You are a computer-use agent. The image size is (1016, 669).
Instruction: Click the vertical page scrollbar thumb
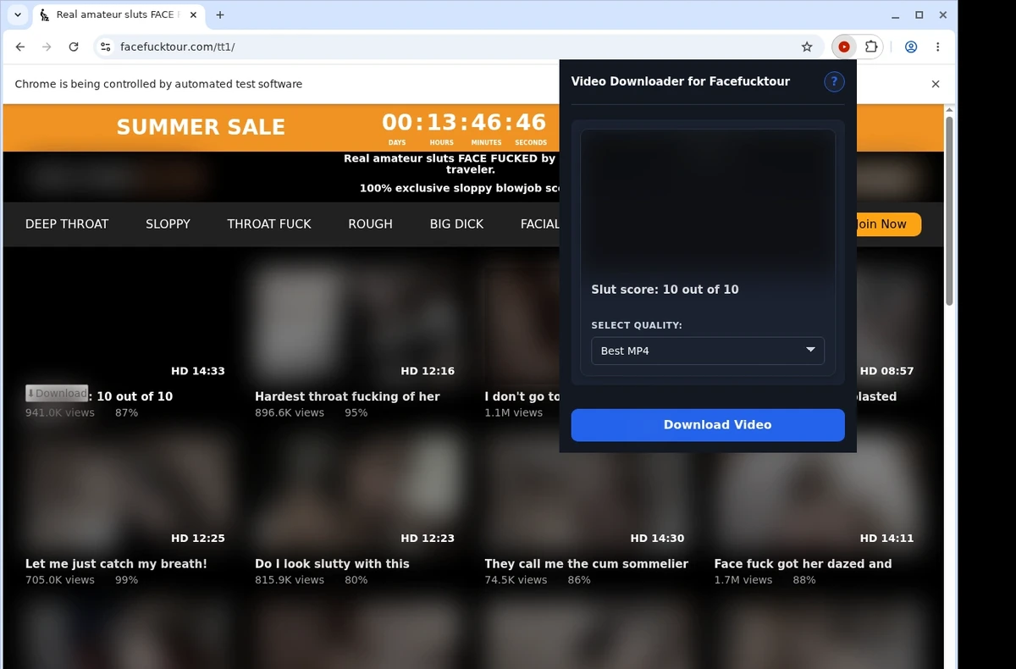coord(949,211)
